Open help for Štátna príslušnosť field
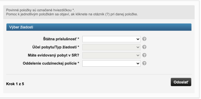201x99 pixels. click(144, 39)
